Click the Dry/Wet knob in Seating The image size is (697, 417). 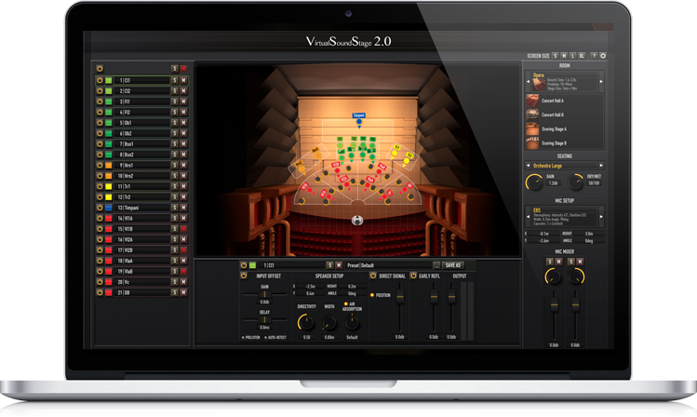[575, 182]
